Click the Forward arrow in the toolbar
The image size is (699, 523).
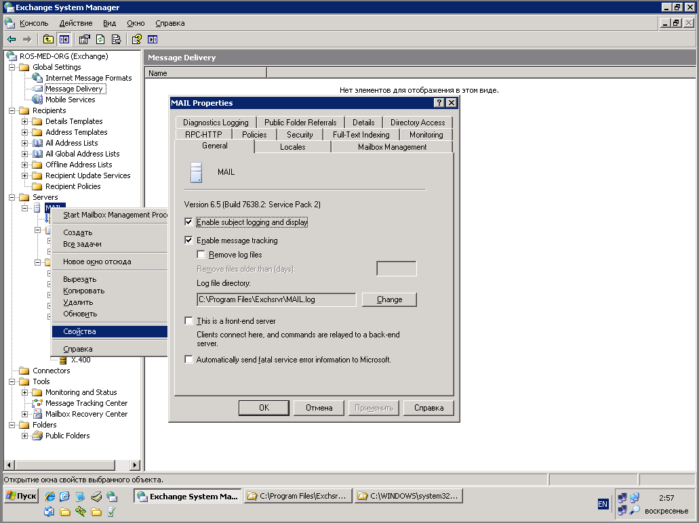click(x=27, y=40)
